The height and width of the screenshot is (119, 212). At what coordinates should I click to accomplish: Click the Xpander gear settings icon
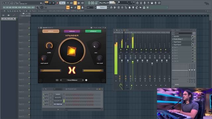41,28
